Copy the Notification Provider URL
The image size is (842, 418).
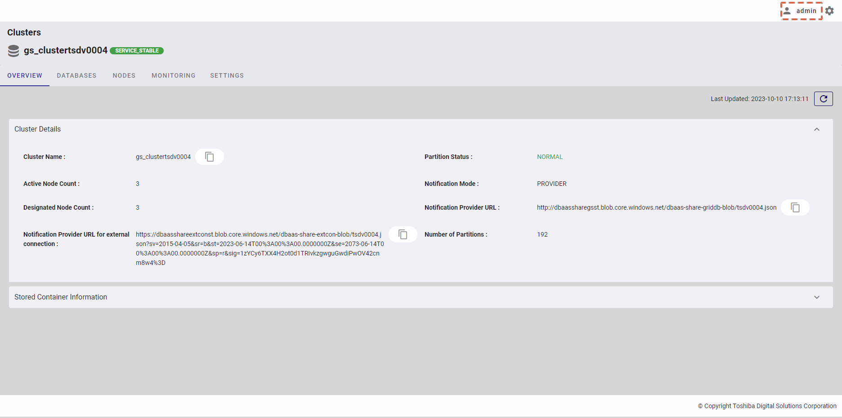795,207
